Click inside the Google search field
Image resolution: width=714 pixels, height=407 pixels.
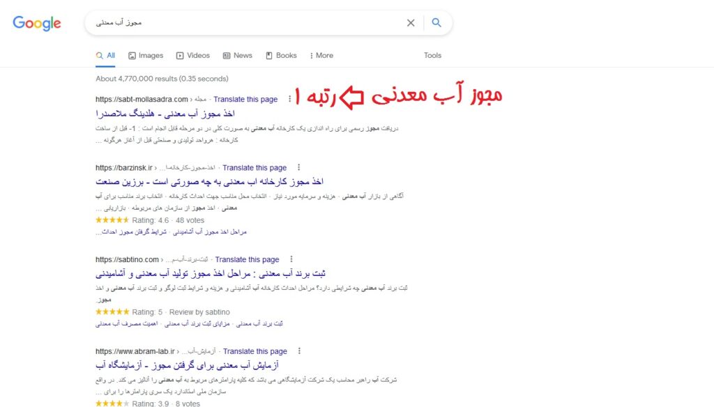pyautogui.click(x=248, y=23)
